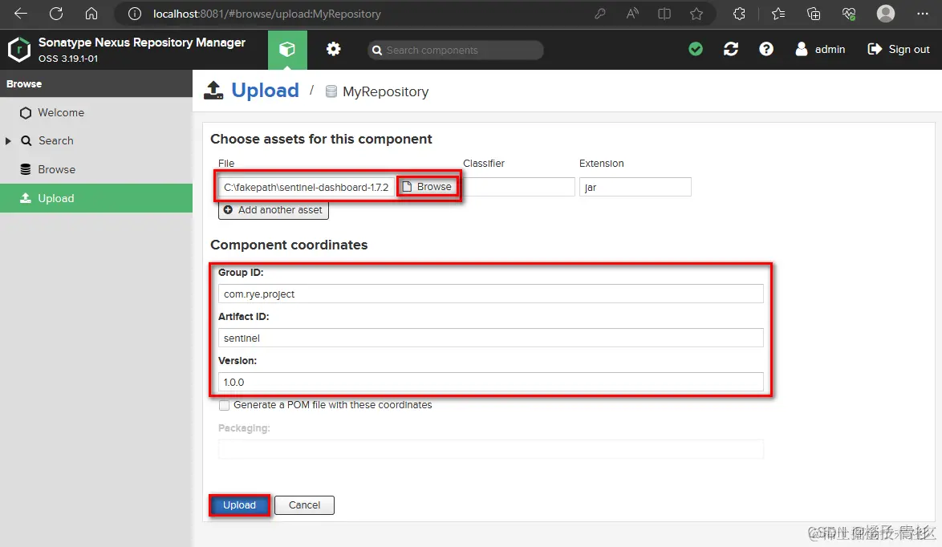This screenshot has height=547, width=942.
Task: Open split screen icon in address bar
Action: [x=664, y=13]
